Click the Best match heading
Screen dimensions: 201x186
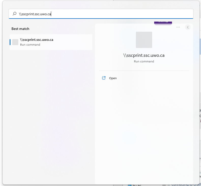(x=20, y=29)
